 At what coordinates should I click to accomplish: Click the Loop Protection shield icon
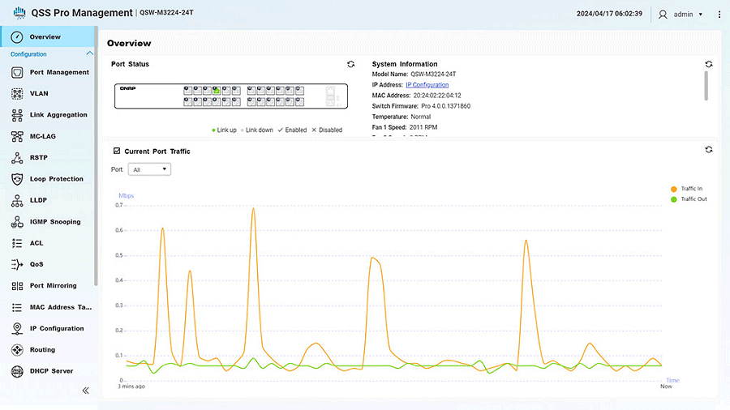click(x=18, y=179)
